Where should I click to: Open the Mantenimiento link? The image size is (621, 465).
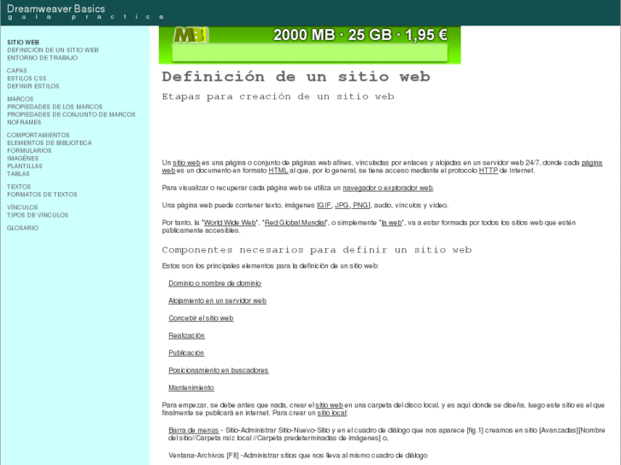tap(190, 388)
